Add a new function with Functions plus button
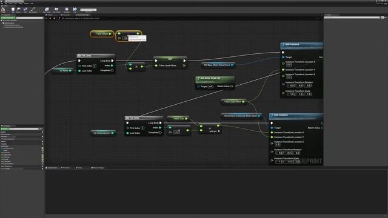 click(x=42, y=137)
